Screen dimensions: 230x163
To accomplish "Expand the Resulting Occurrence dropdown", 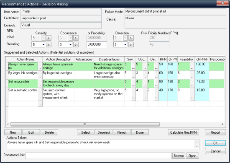I will pos(70,44).
